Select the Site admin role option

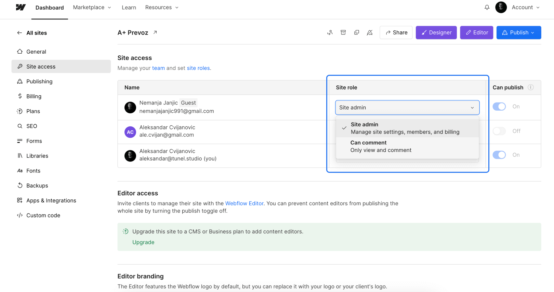click(407, 128)
